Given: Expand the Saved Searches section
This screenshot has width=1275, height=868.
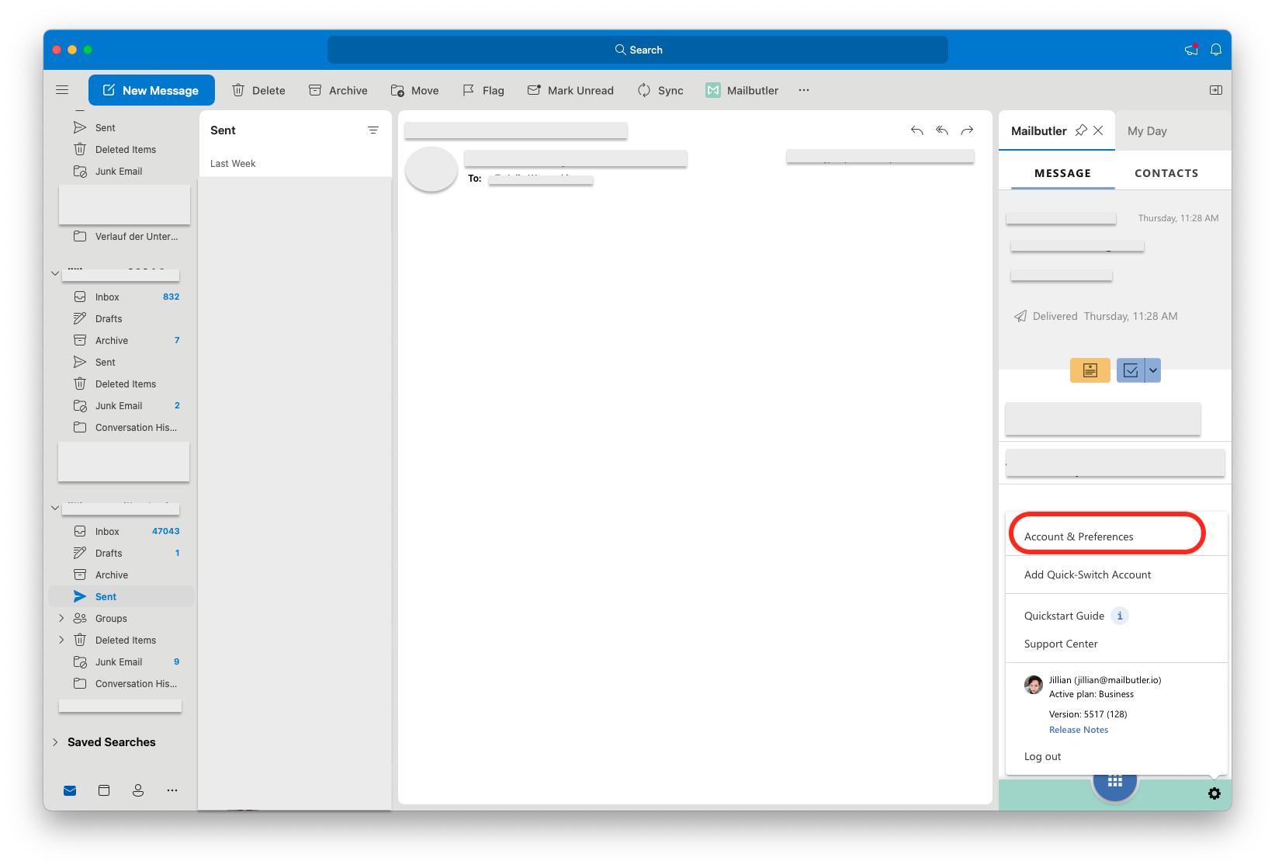Looking at the screenshot, I should click(55, 742).
